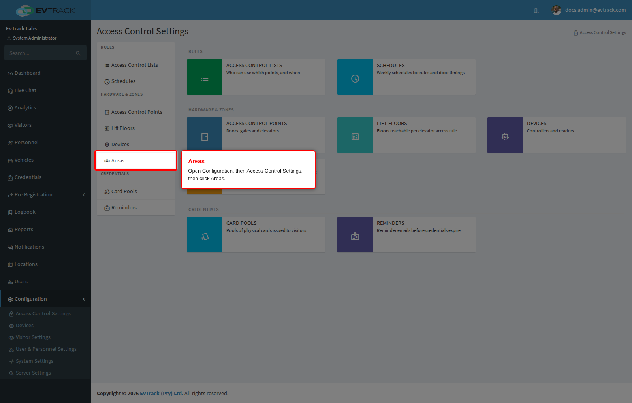The width and height of the screenshot is (632, 403).
Task: Open Server Settings submenu item
Action: (x=45, y=373)
